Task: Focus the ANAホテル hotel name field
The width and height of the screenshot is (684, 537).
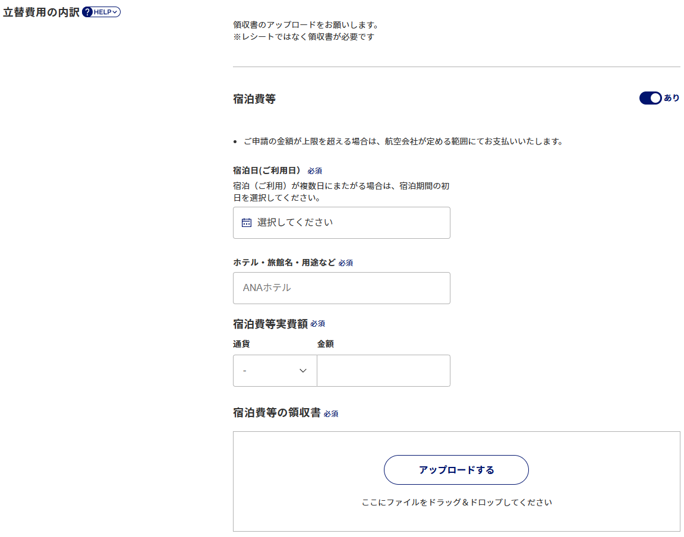Action: point(341,288)
